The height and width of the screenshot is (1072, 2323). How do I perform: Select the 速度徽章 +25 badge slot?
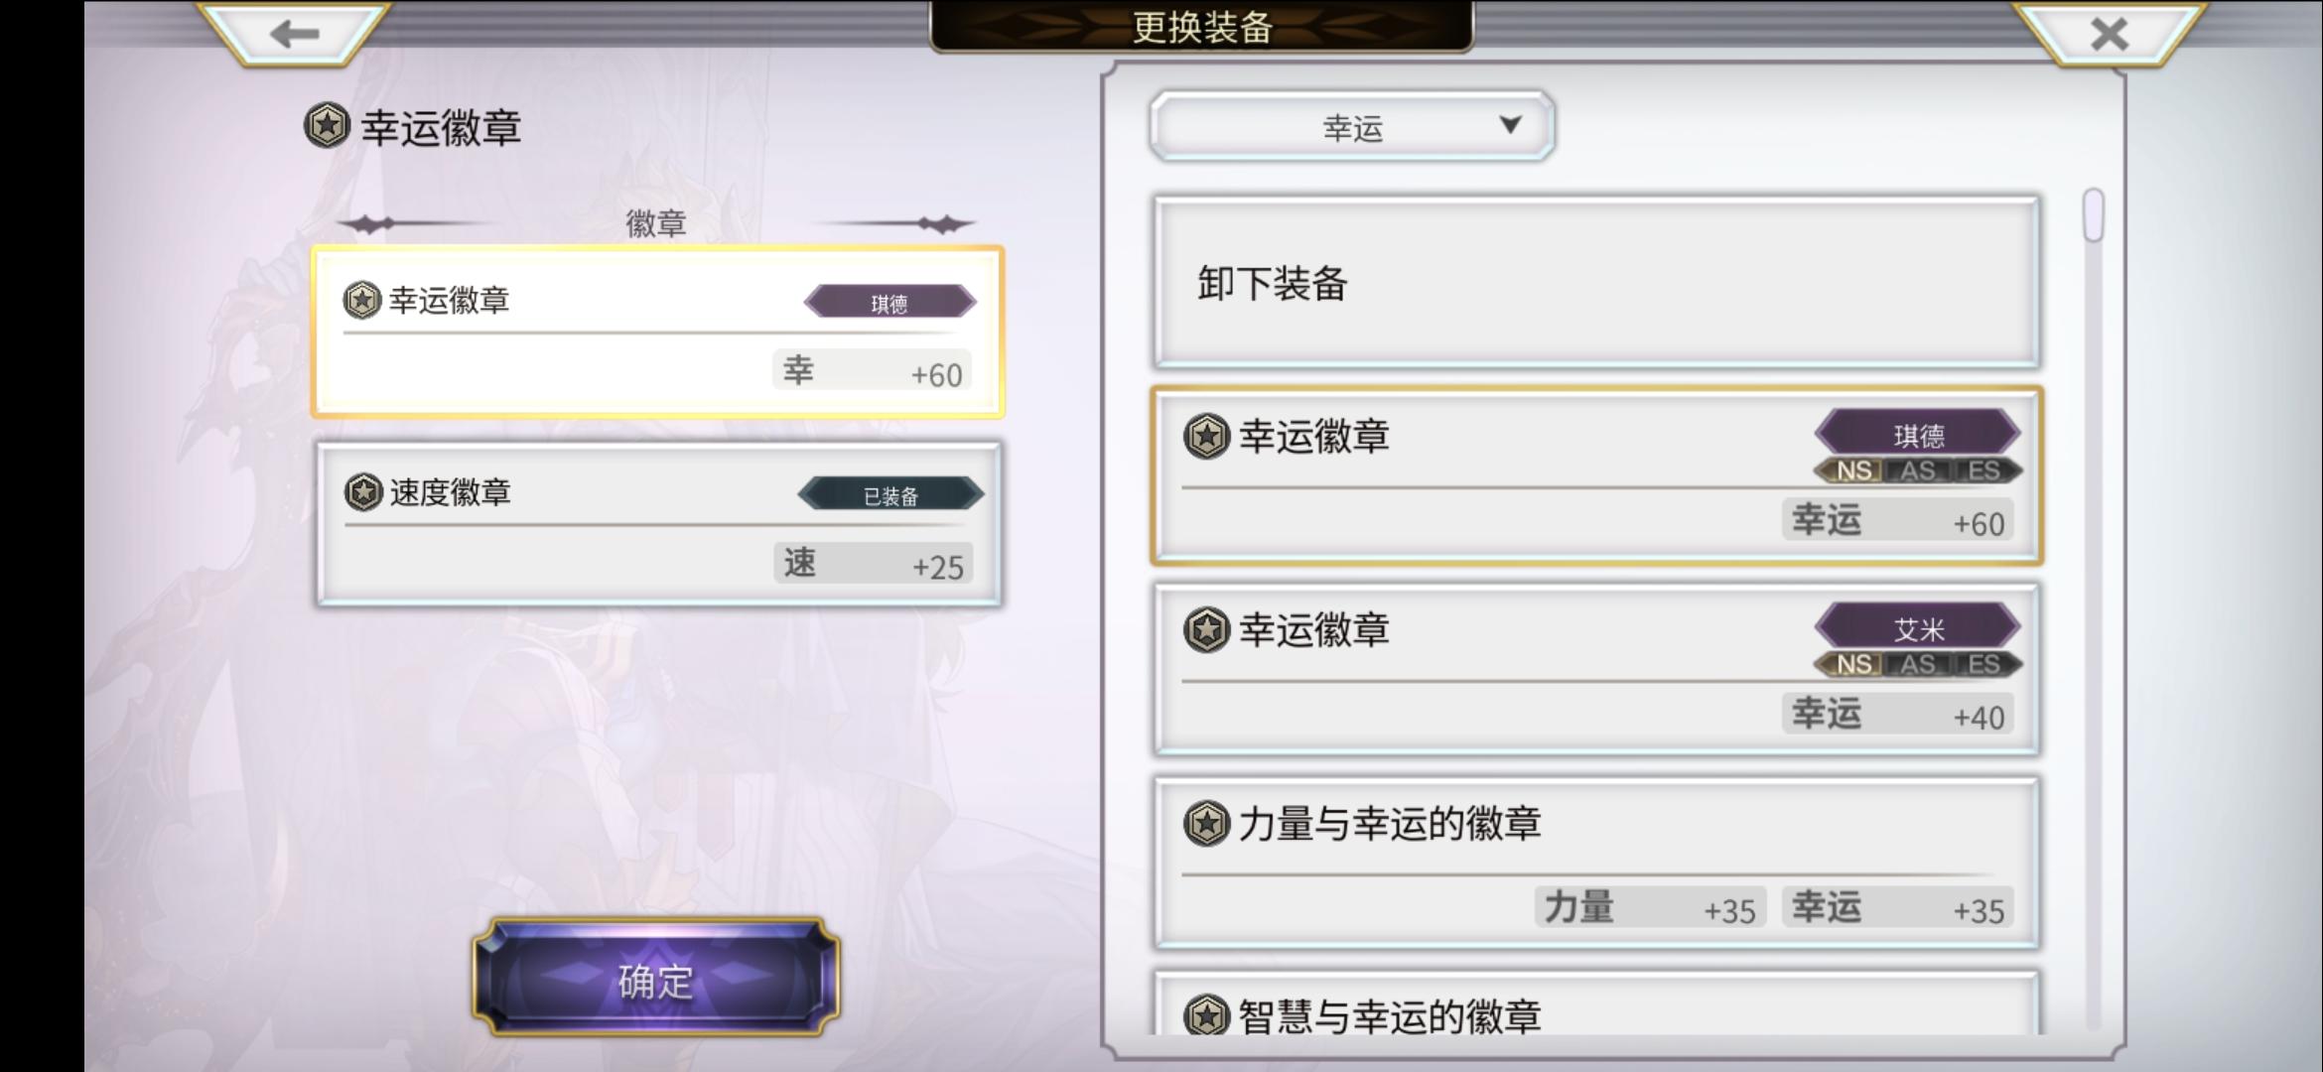tap(657, 524)
